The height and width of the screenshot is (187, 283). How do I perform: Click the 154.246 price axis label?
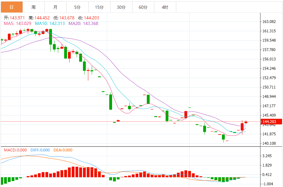pyautogui.click(x=269, y=68)
